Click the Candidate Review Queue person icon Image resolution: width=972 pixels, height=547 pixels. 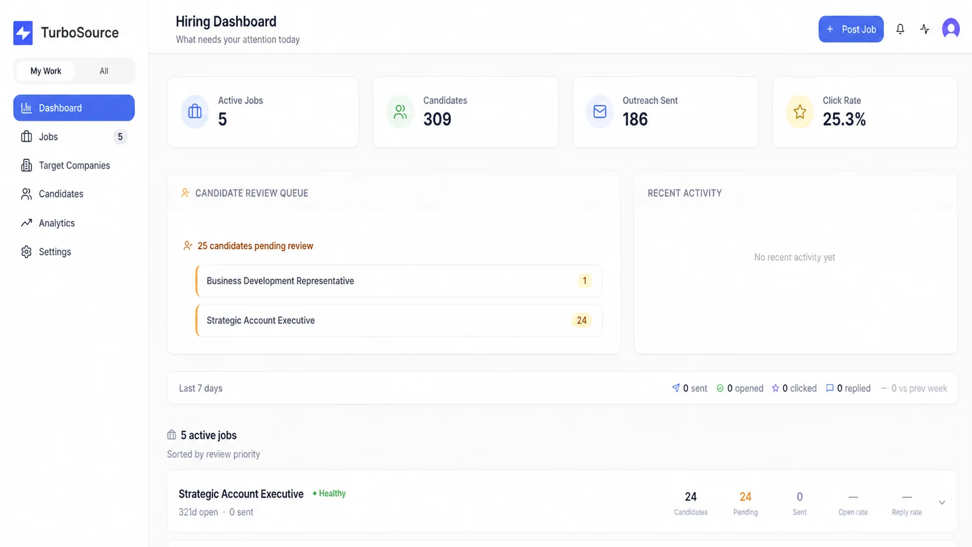185,193
